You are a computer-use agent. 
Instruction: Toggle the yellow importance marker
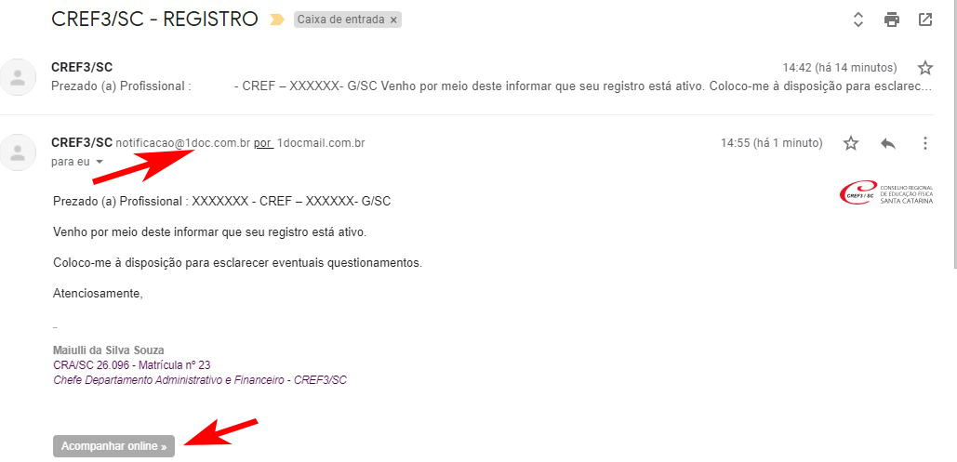tap(276, 20)
